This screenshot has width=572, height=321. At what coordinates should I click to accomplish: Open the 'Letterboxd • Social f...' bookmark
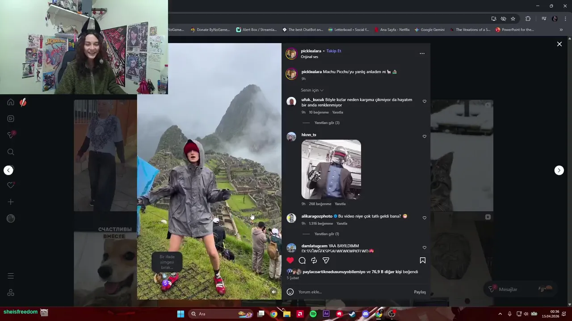[x=349, y=30]
